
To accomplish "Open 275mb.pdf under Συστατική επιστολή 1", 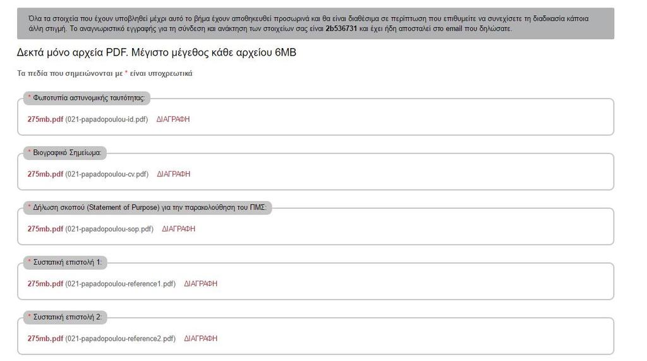I will 45,284.
